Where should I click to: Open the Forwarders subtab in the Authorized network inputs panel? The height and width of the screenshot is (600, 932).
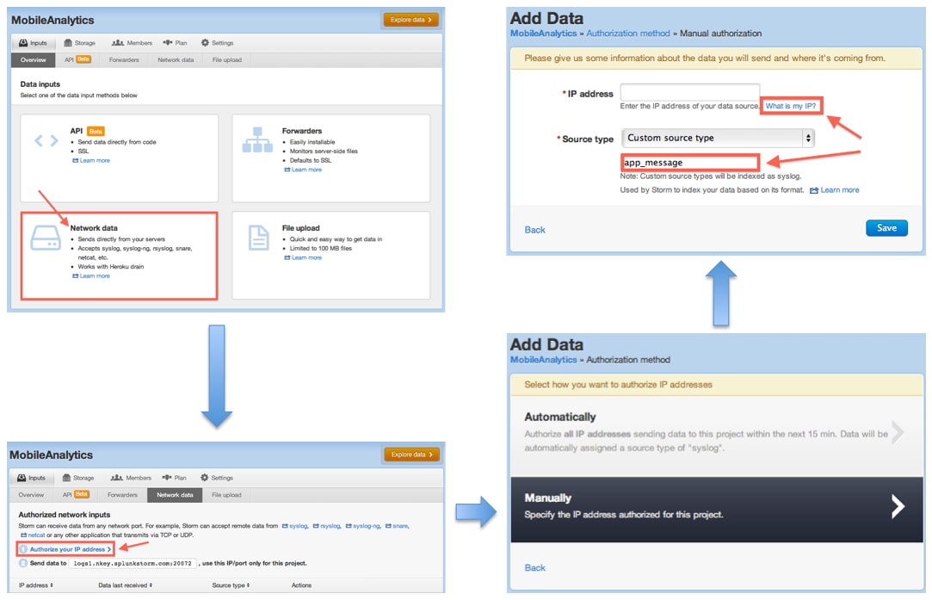point(122,495)
